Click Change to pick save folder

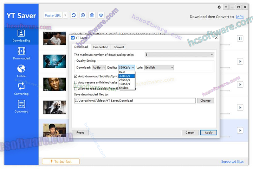(x=206, y=101)
